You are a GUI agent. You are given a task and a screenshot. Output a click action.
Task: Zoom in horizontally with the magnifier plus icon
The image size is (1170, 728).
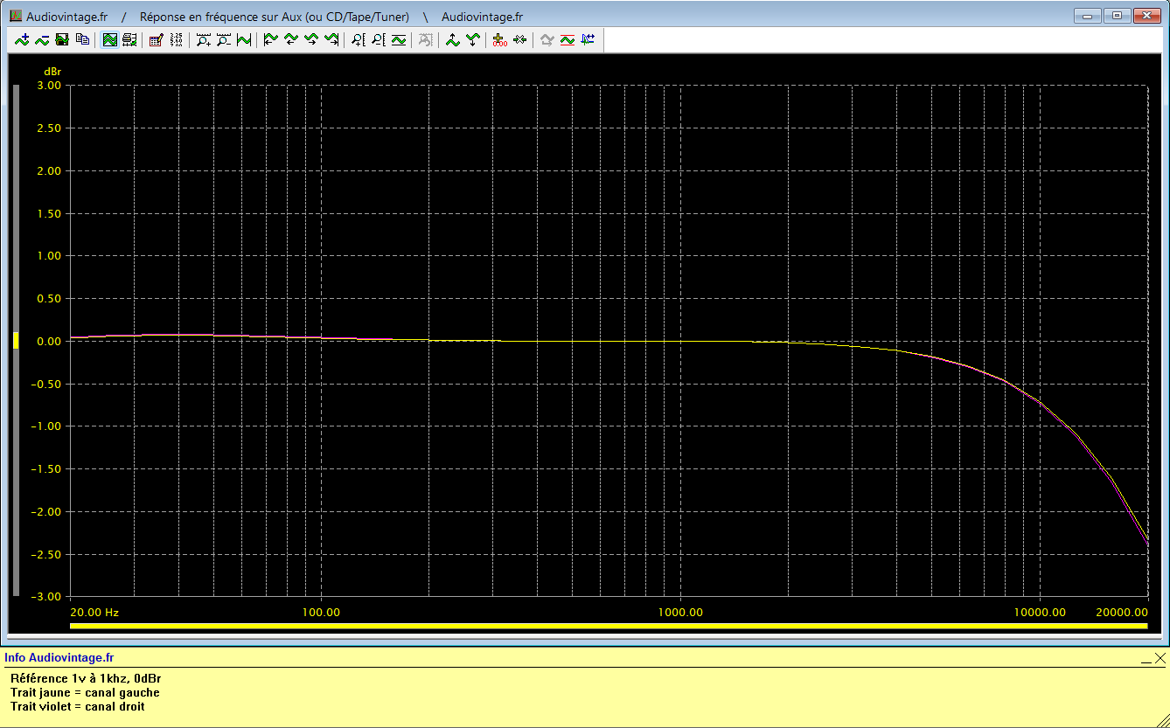pyautogui.click(x=204, y=39)
